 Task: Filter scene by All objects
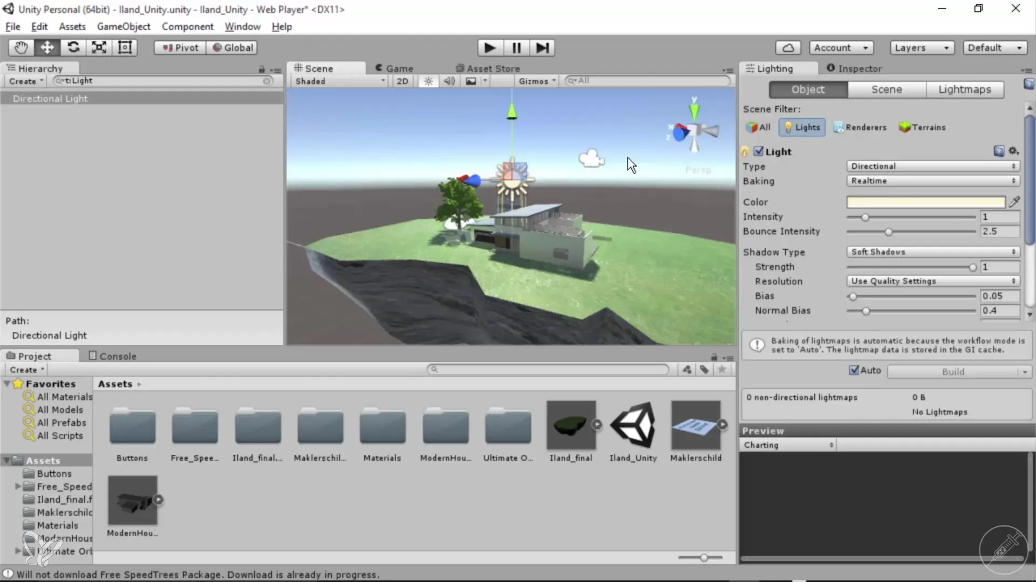758,127
